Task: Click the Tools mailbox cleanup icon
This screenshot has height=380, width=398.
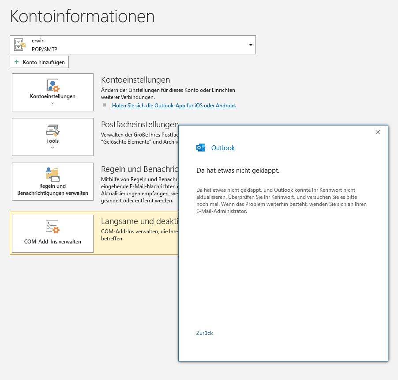Action: click(x=53, y=130)
